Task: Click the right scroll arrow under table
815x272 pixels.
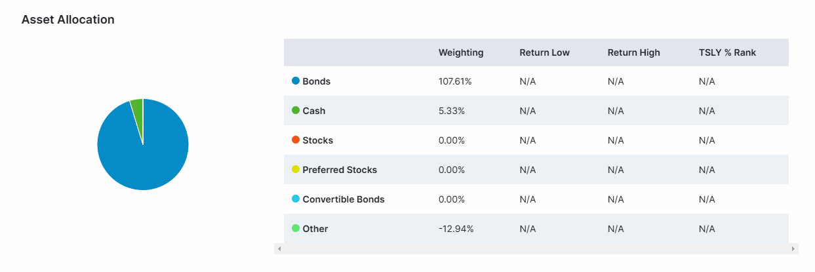Action: 794,249
